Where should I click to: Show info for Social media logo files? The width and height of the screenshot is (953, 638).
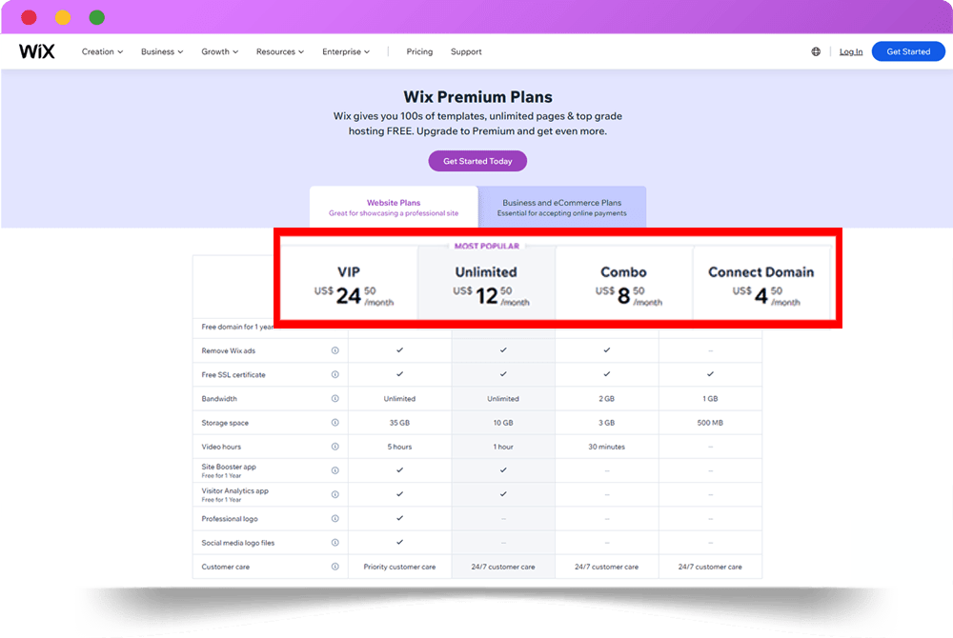pos(335,542)
